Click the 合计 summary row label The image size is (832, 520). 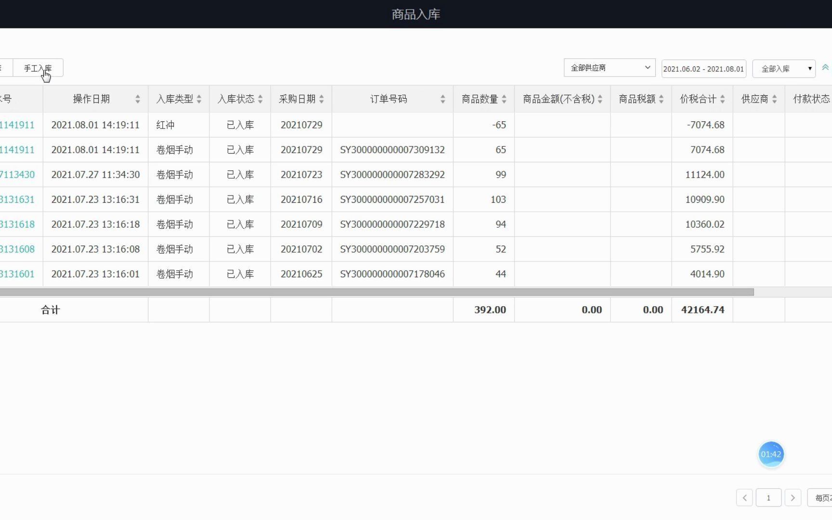click(x=51, y=310)
